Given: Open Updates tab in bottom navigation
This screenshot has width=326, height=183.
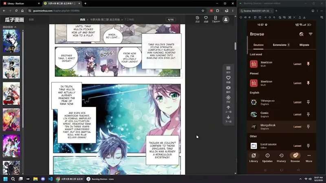Looking at the screenshot, I should 267,158.
